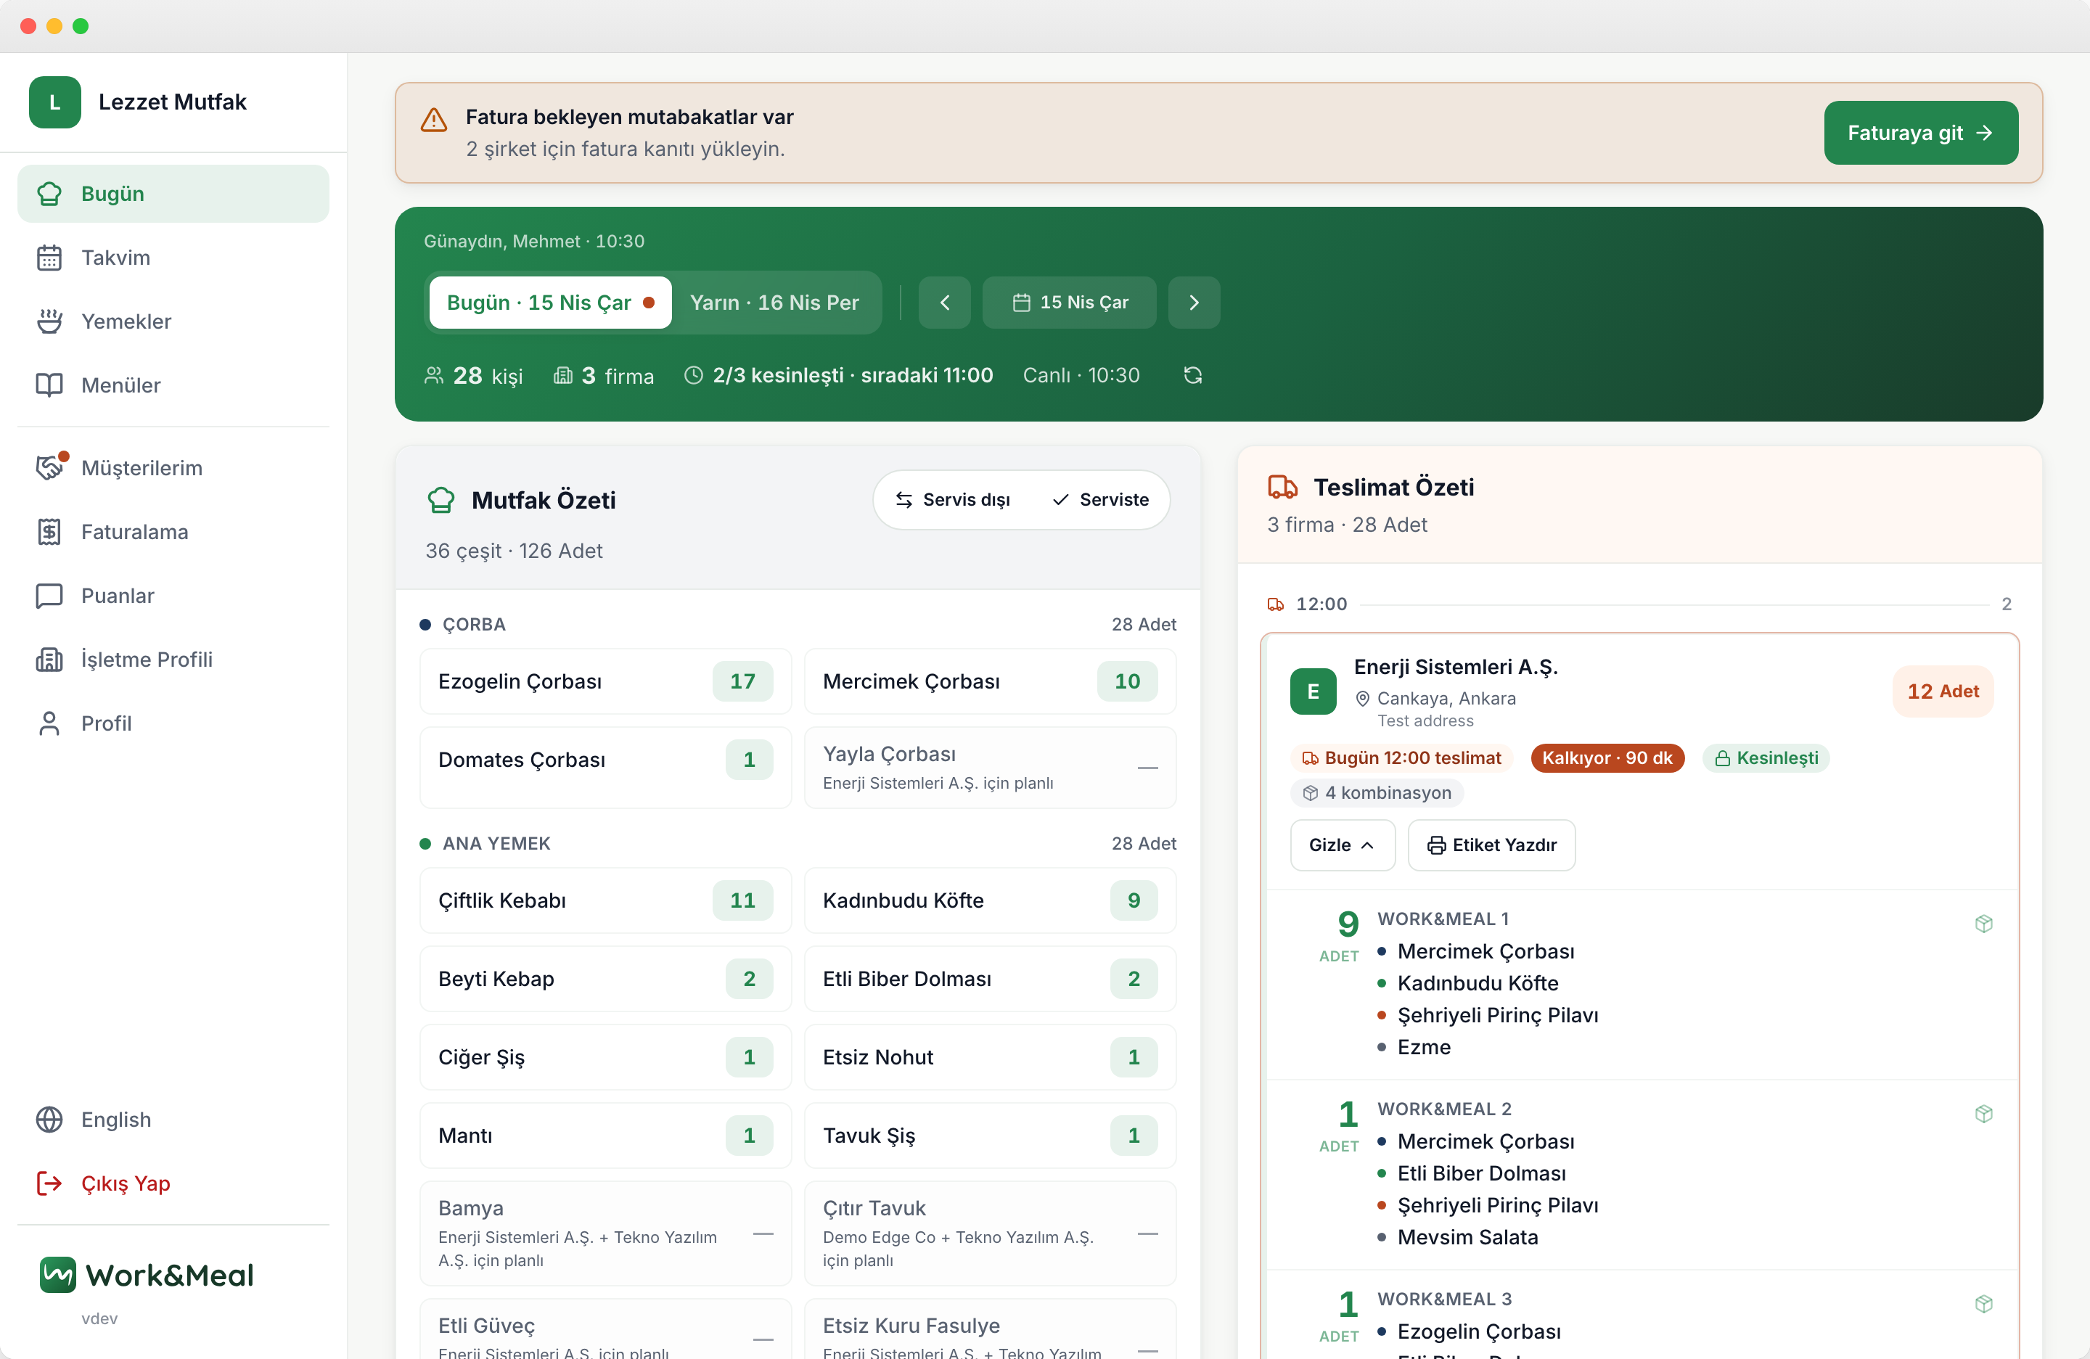The image size is (2090, 1359).
Task: Collapse details with Gizle button
Action: (1342, 845)
